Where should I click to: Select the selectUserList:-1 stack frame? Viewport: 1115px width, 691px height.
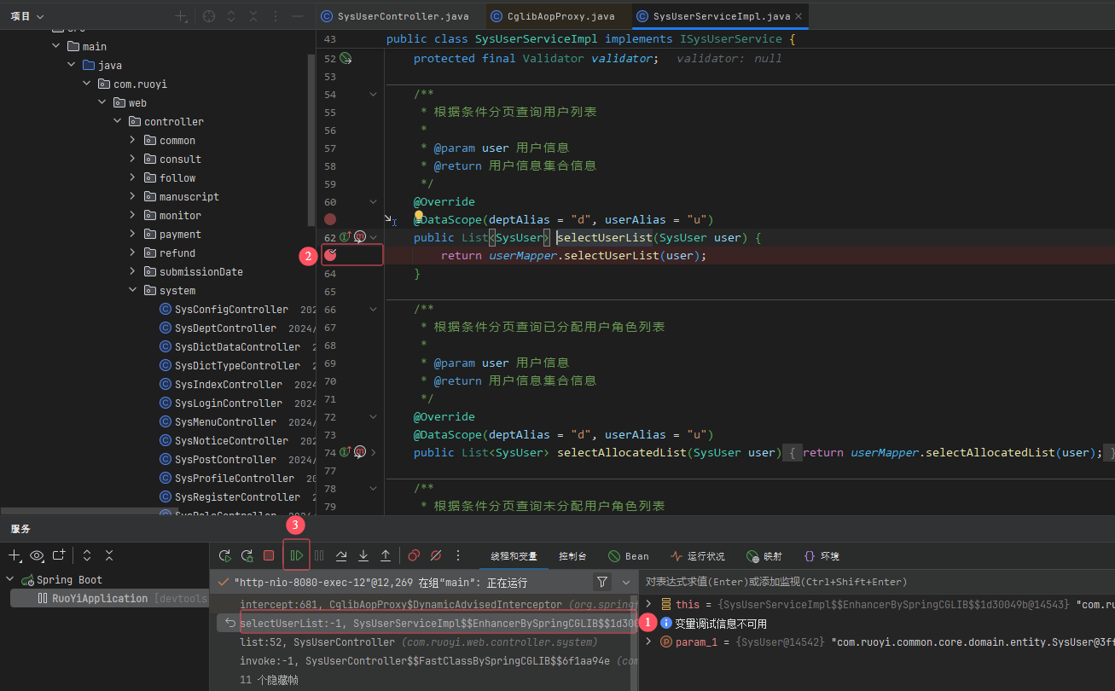[427, 624]
